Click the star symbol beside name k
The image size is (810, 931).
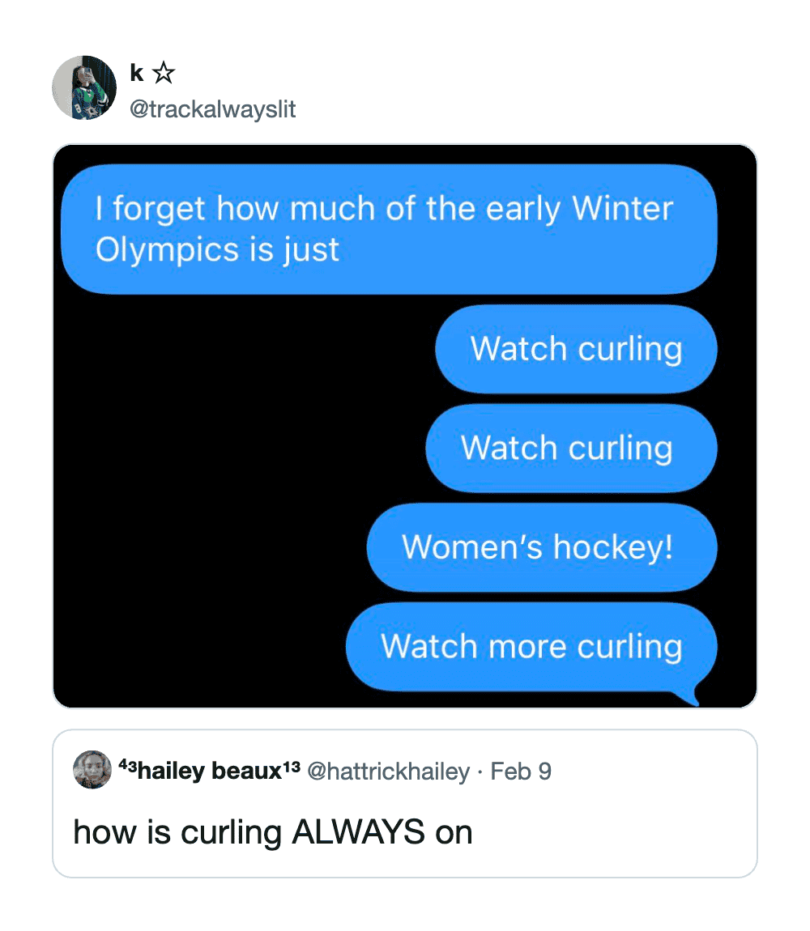163,74
